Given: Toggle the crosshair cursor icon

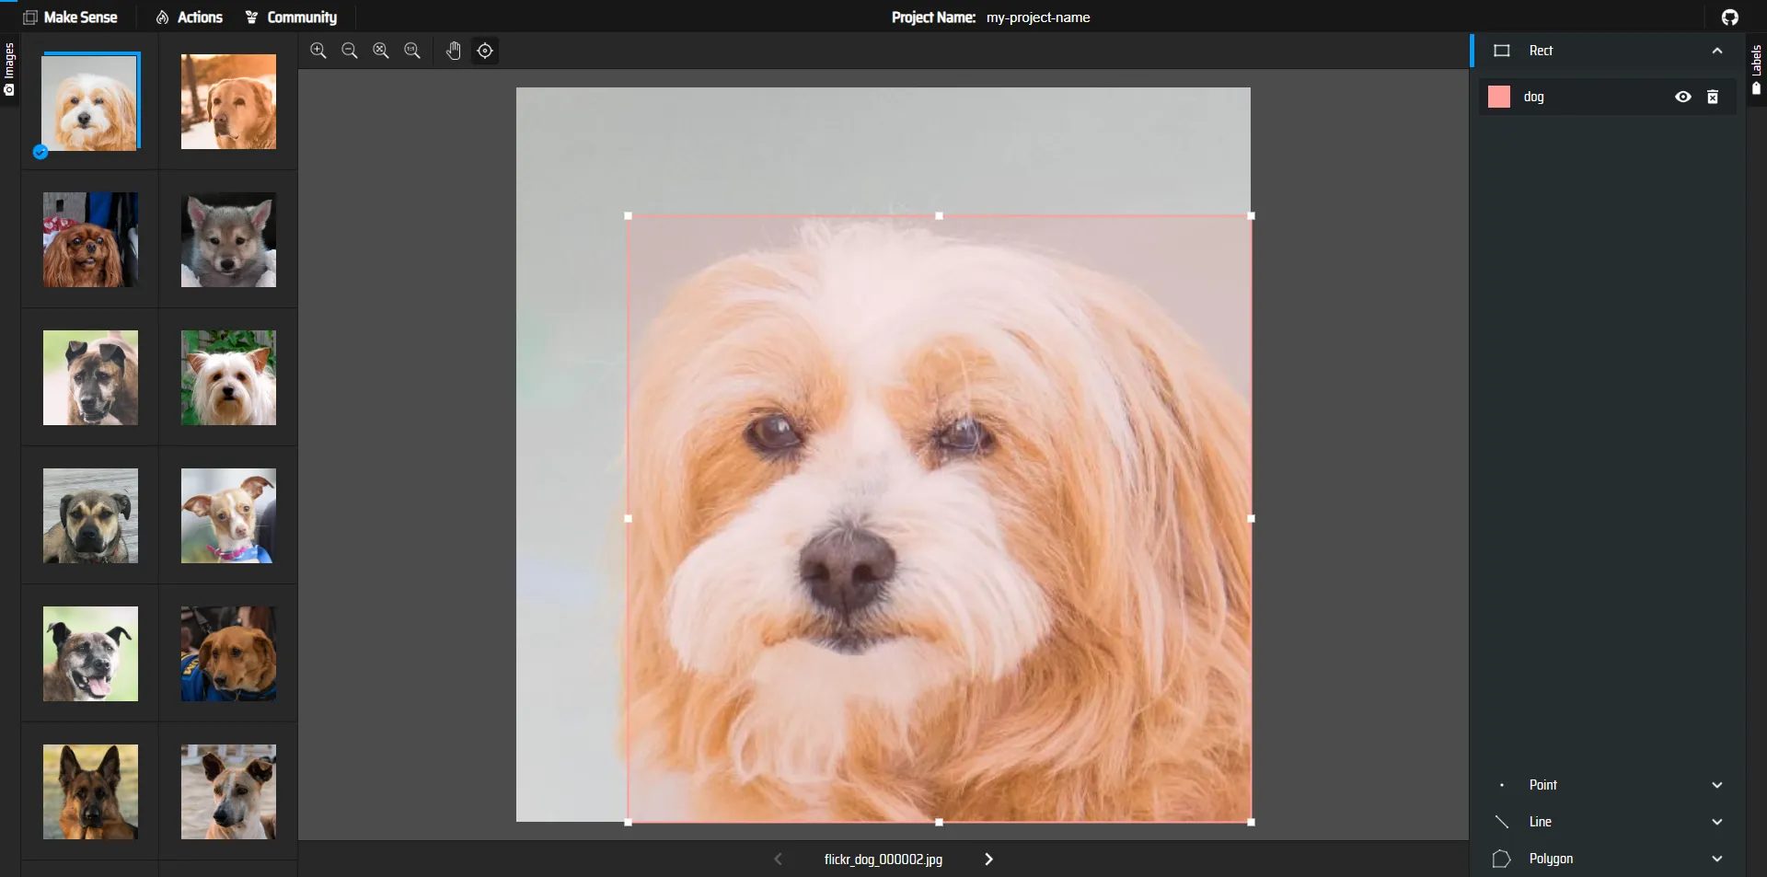Looking at the screenshot, I should pyautogui.click(x=485, y=51).
